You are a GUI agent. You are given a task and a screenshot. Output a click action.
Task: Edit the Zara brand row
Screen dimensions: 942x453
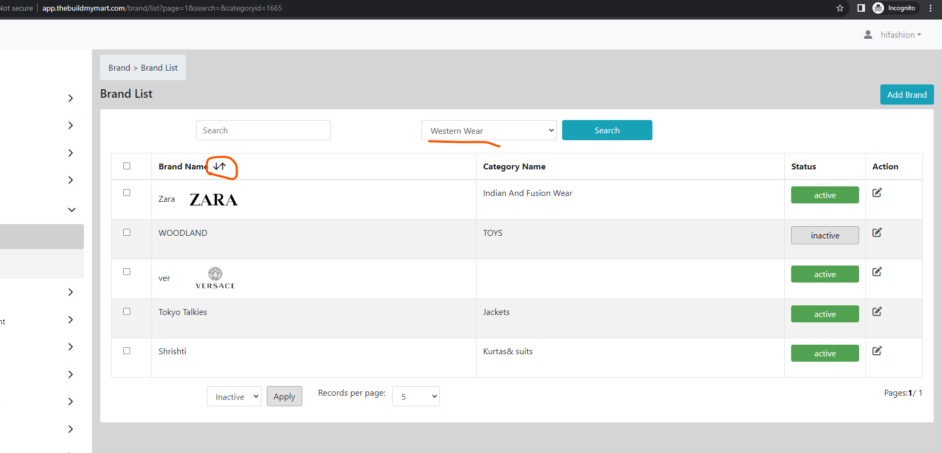click(877, 193)
